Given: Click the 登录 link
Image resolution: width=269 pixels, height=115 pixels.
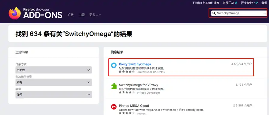Looking at the screenshot, I should pyautogui.click(x=264, y=3).
